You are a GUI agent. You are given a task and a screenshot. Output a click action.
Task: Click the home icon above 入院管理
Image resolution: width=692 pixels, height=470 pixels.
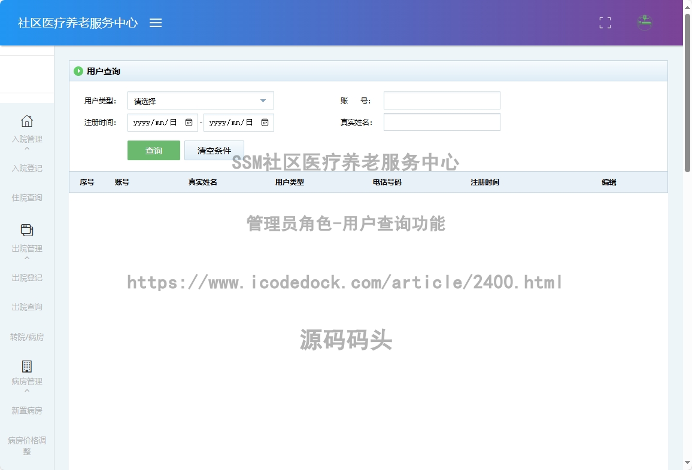tap(27, 121)
